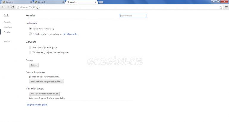Click the 'Import Bookmarks' heading
Viewport: 229px width, 122px height.
click(x=35, y=73)
